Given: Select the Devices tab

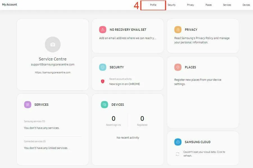Looking at the screenshot, I should coord(246,5).
